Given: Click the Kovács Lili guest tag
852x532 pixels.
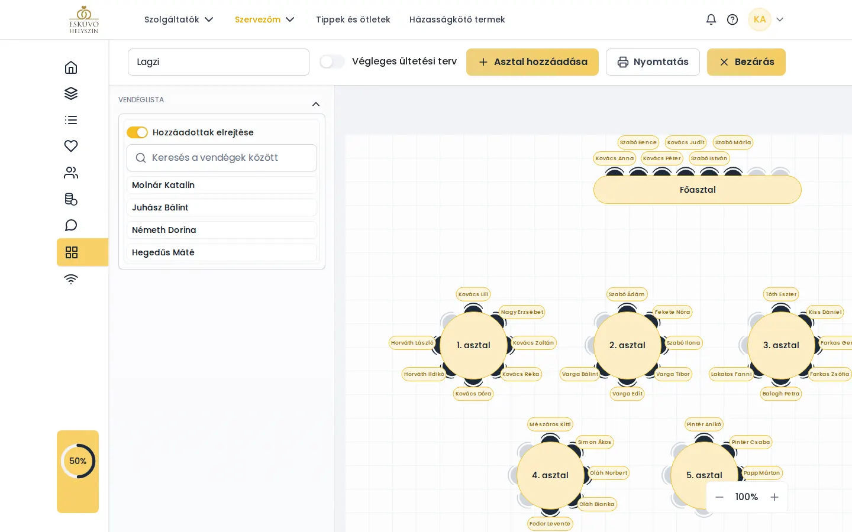Looking at the screenshot, I should pos(473,294).
